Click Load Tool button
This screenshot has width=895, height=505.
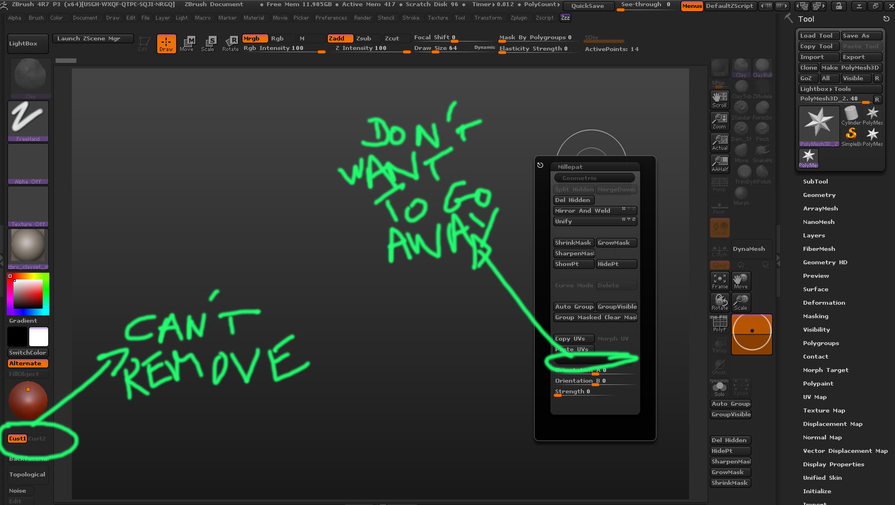click(x=819, y=36)
